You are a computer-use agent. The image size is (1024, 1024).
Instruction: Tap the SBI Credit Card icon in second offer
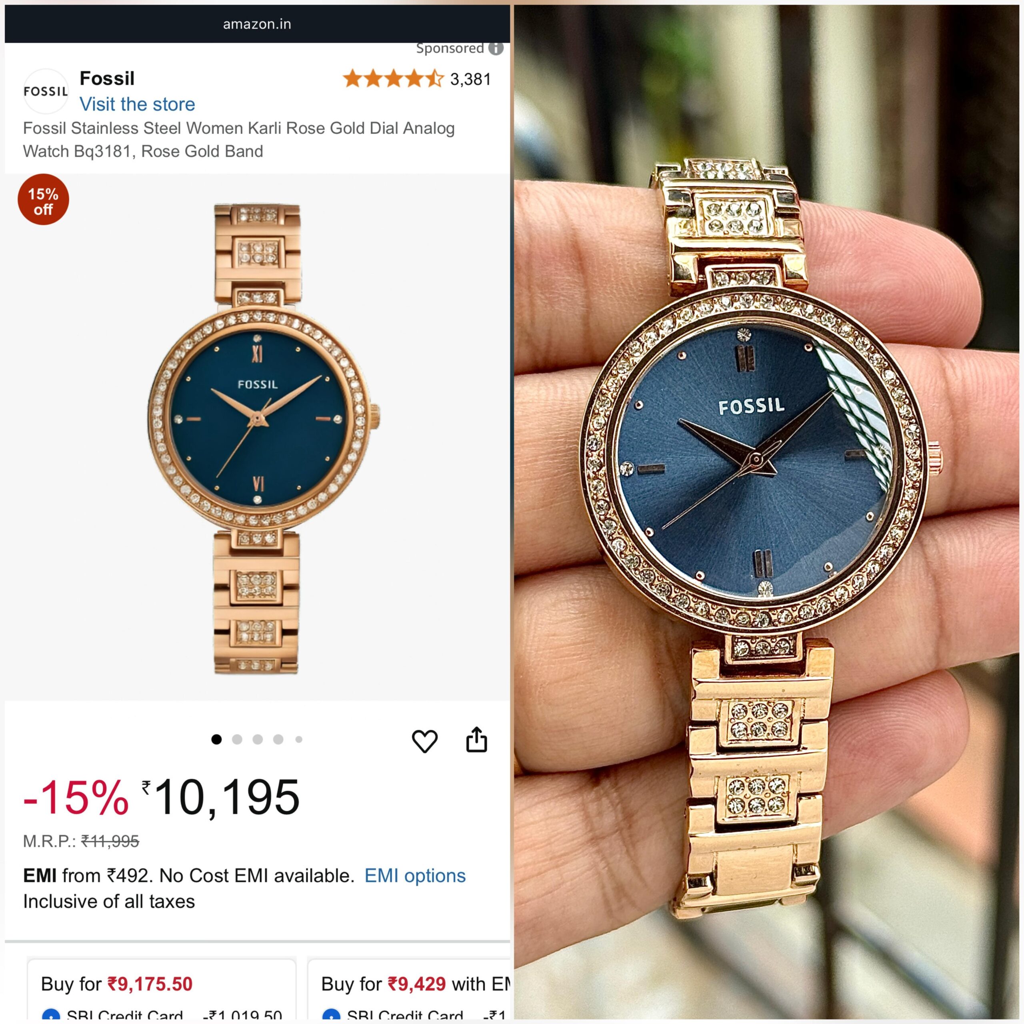coord(331,1016)
